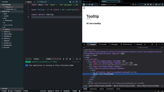Split the terminal panel
The image size is (164, 92).
coord(67,59)
